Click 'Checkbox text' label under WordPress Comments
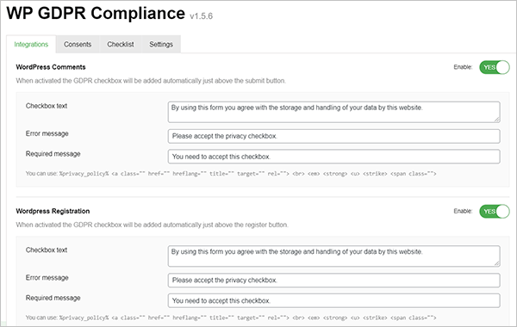 [47, 106]
